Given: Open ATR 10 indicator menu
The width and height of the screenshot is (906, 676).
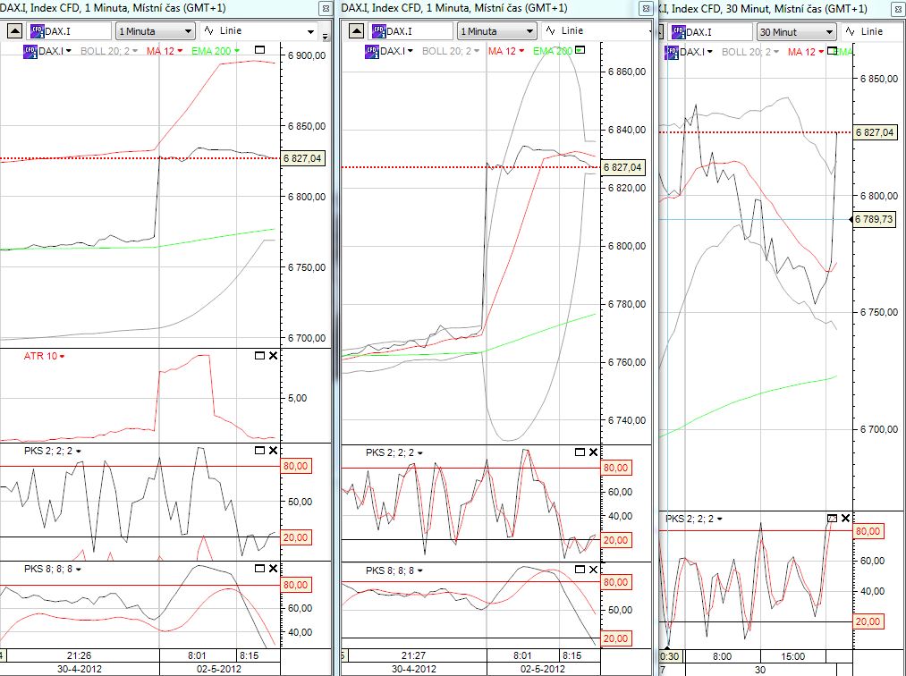Looking at the screenshot, I should pyautogui.click(x=62, y=357).
